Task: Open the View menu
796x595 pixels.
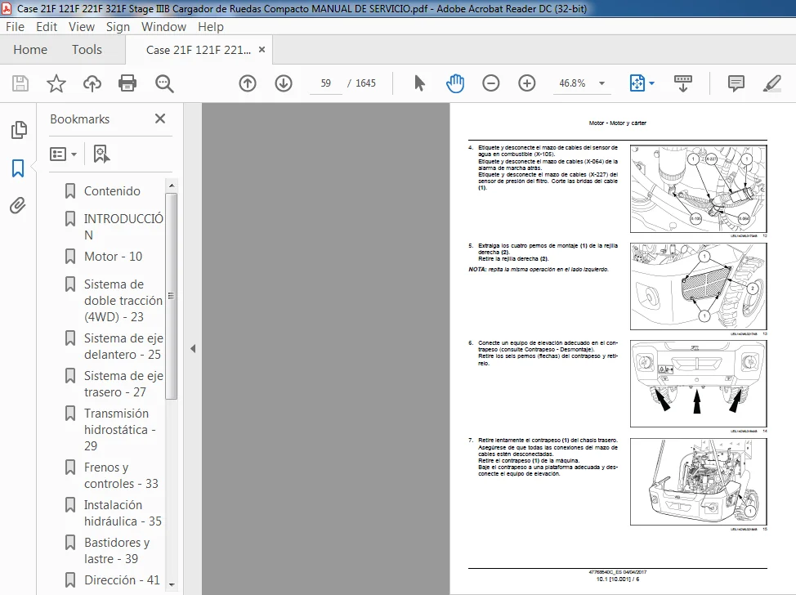Action: (x=81, y=27)
